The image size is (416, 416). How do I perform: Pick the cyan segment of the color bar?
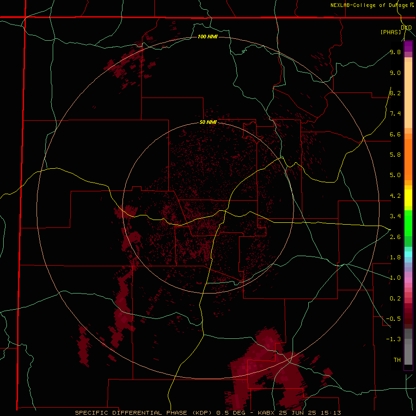(408, 254)
